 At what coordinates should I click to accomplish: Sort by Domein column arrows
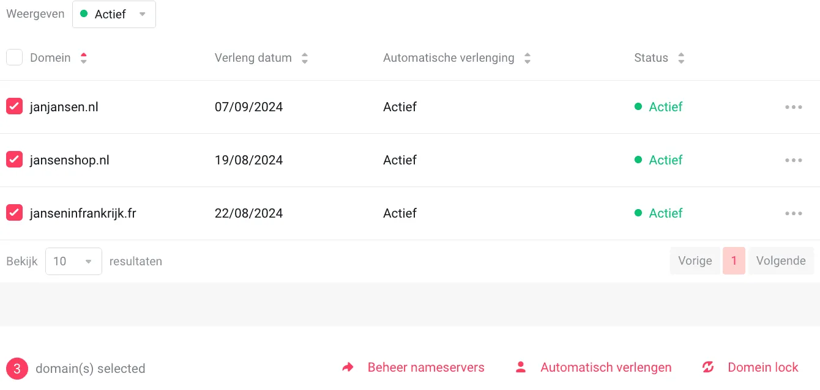(84, 58)
